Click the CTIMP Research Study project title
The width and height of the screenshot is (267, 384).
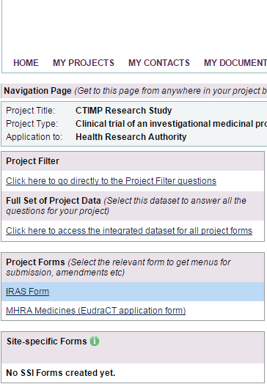click(x=123, y=111)
